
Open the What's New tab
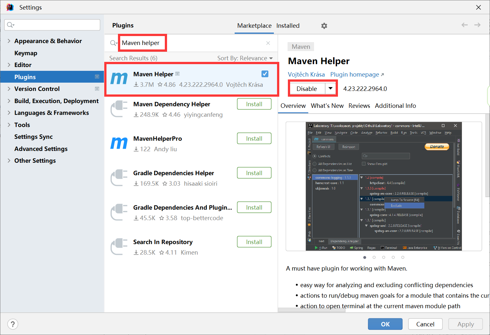coord(327,106)
